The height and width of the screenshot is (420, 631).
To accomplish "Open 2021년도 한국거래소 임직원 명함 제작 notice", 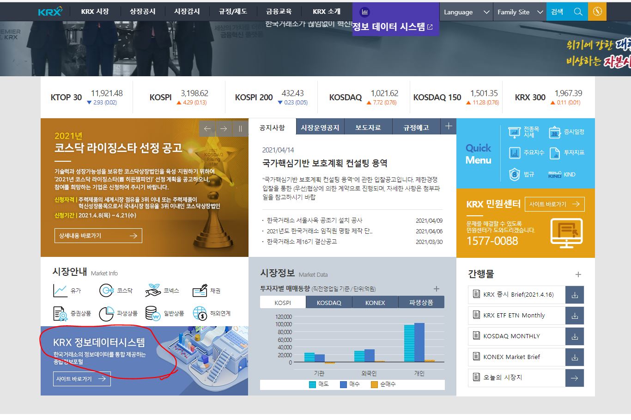I will 320,231.
